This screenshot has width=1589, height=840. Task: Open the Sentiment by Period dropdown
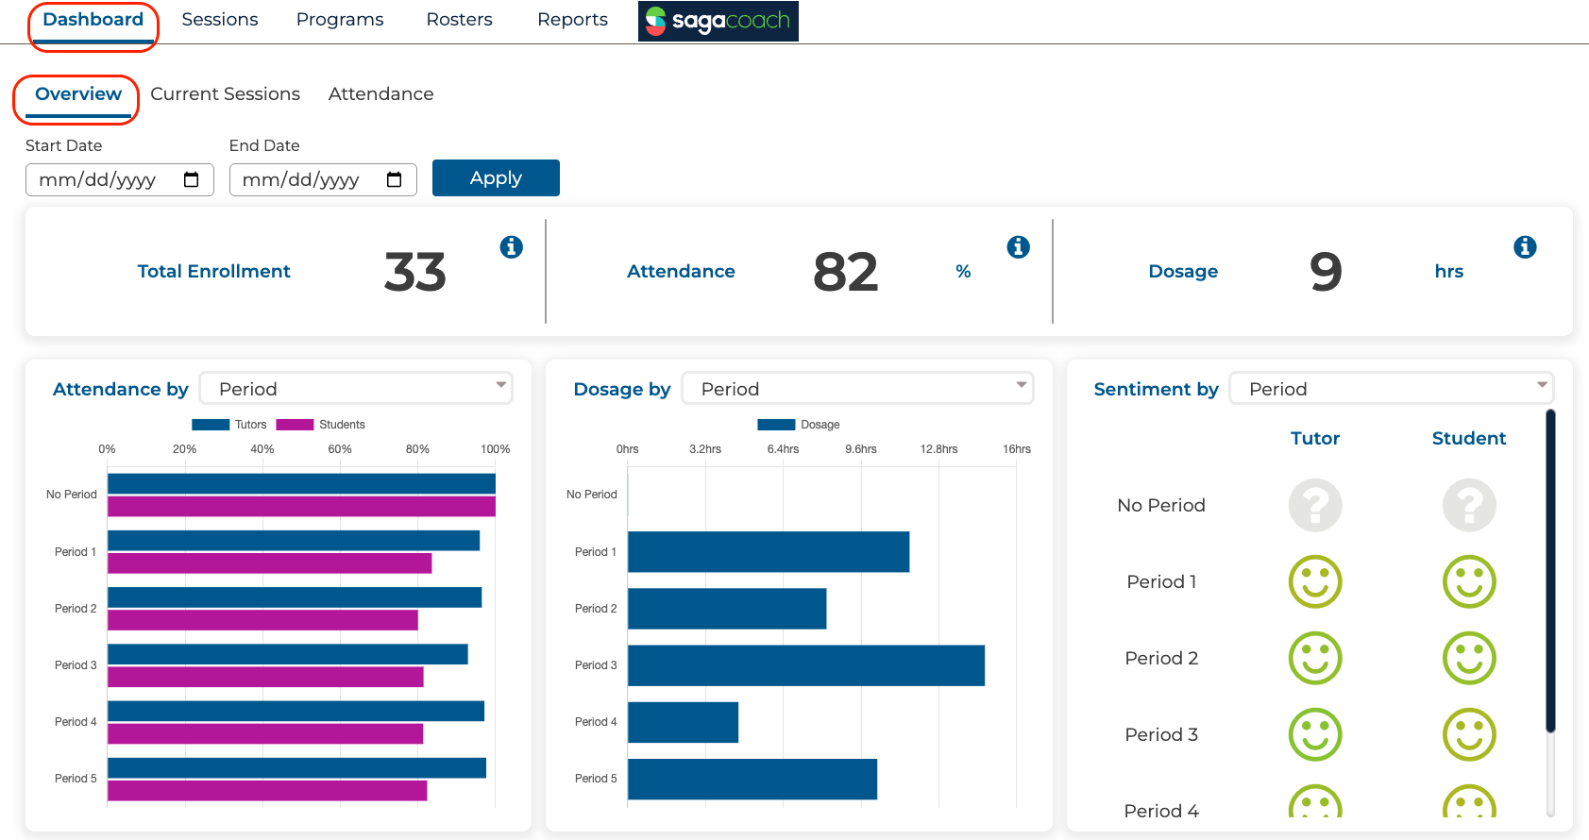[x=1392, y=389]
